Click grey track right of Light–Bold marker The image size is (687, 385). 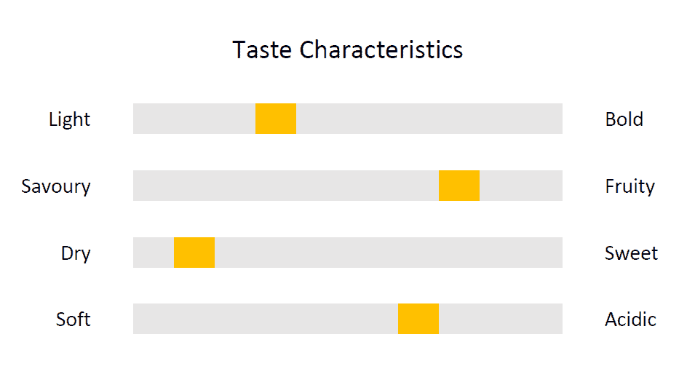429,119
